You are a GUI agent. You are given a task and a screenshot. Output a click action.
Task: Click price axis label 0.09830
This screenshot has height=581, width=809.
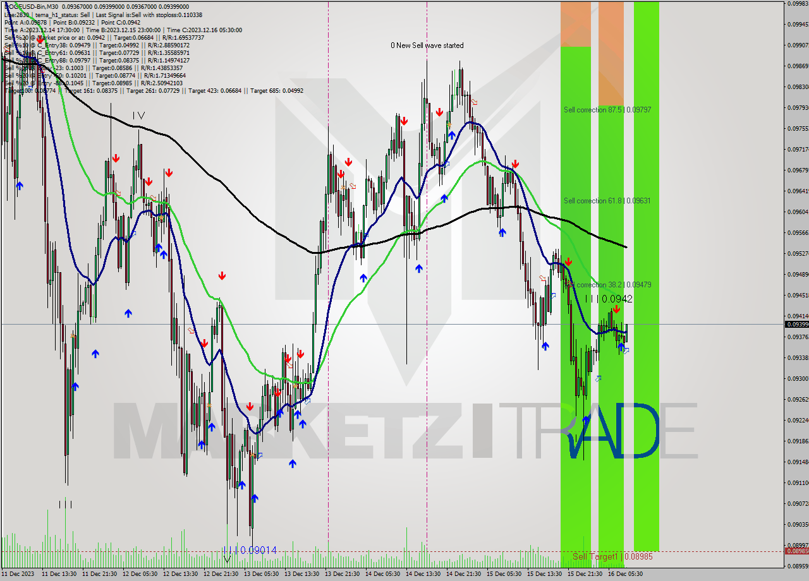coord(798,87)
